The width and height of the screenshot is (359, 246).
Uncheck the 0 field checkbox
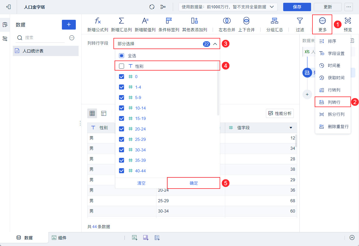[x=122, y=77]
